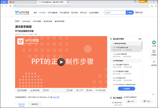Open the browser downloads icon

pos(152,6)
